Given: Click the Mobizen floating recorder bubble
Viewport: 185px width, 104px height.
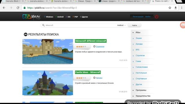Looking at the screenshot, I should pyautogui.click(x=182, y=25).
